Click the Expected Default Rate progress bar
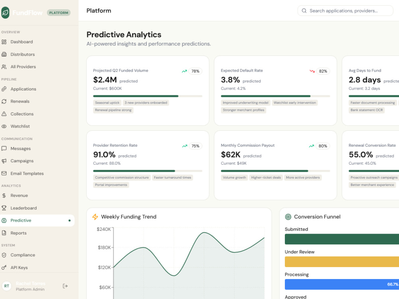The height and width of the screenshot is (299, 399). (x=275, y=96)
